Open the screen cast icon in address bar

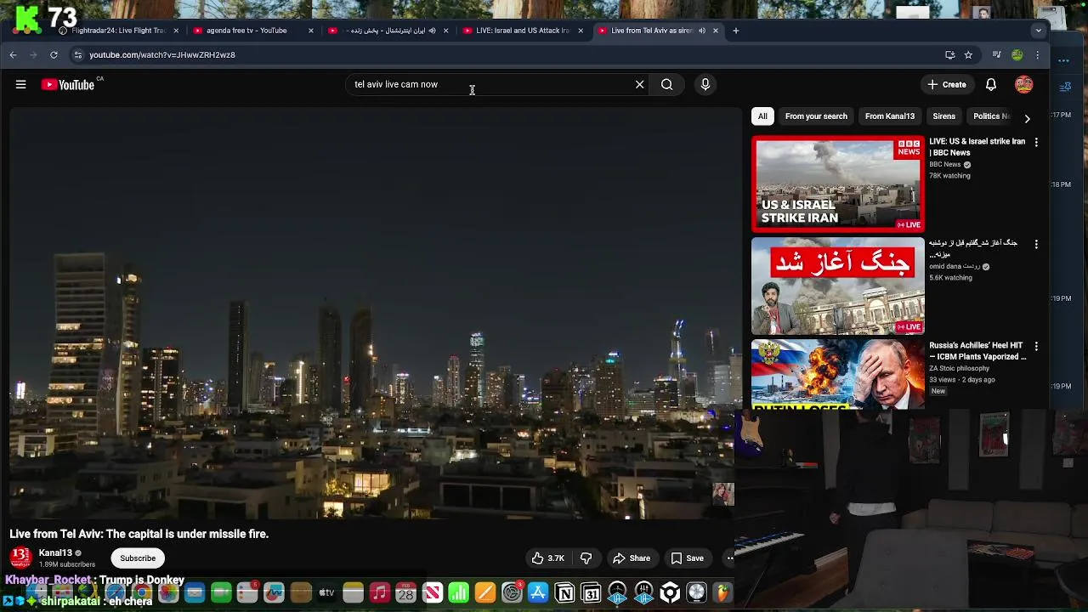click(x=949, y=54)
